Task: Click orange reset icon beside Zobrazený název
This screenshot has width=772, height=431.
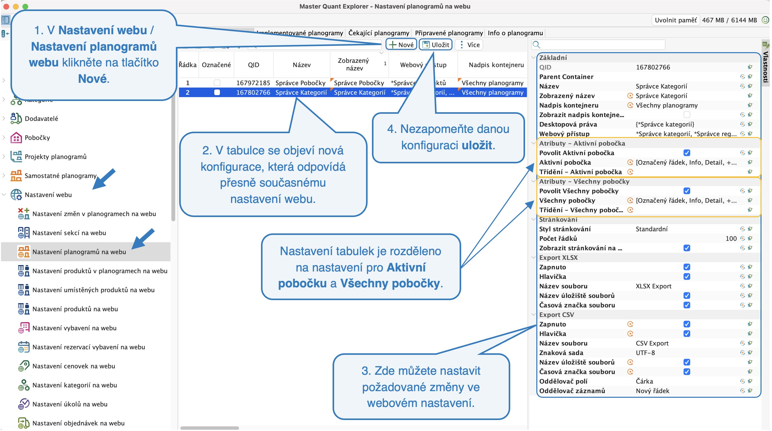Action: [630, 96]
